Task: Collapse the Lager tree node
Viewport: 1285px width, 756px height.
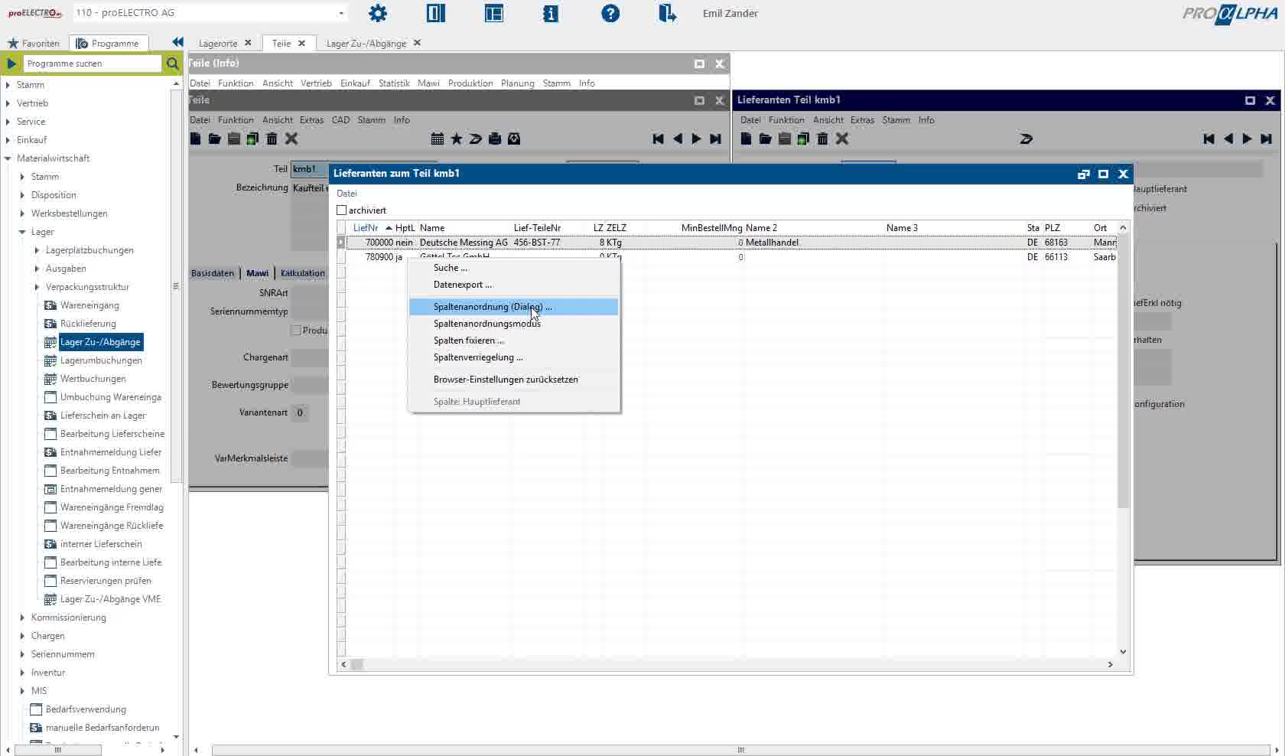Action: (x=22, y=232)
